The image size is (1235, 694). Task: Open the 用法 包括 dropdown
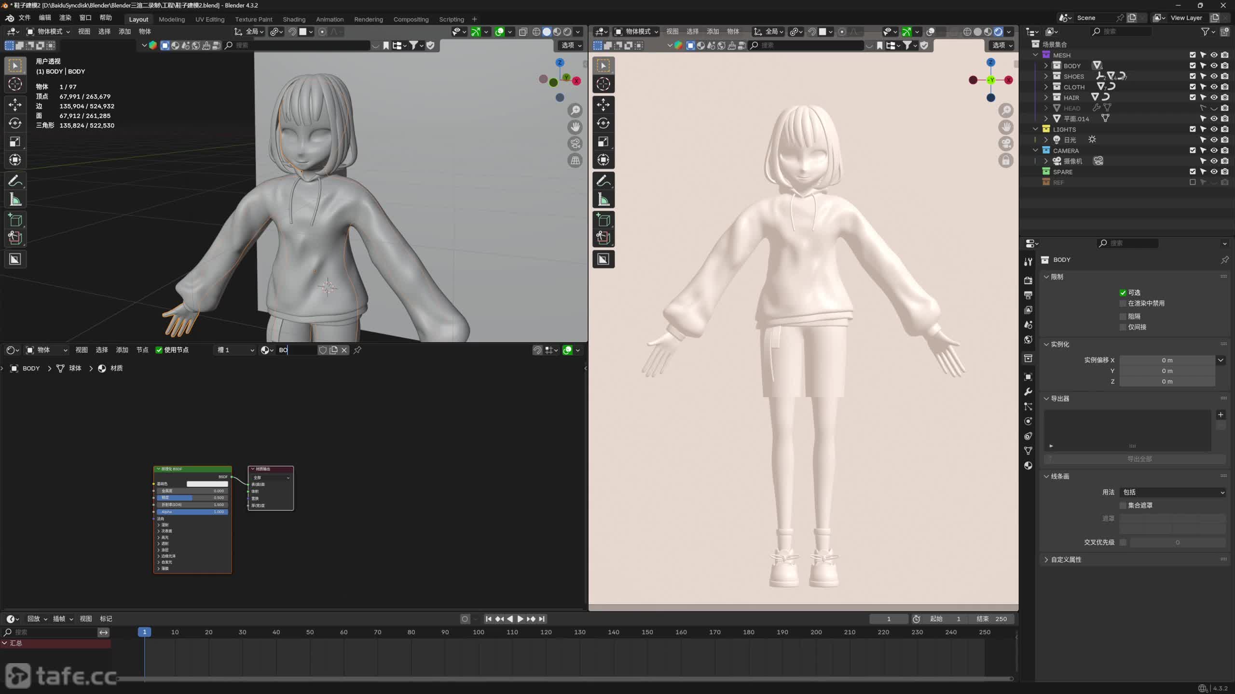tap(1173, 493)
